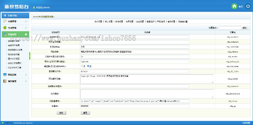The height and width of the screenshot is (125, 253).
Task: Click the 系统设置 gear icon
Action: (x=5, y=34)
